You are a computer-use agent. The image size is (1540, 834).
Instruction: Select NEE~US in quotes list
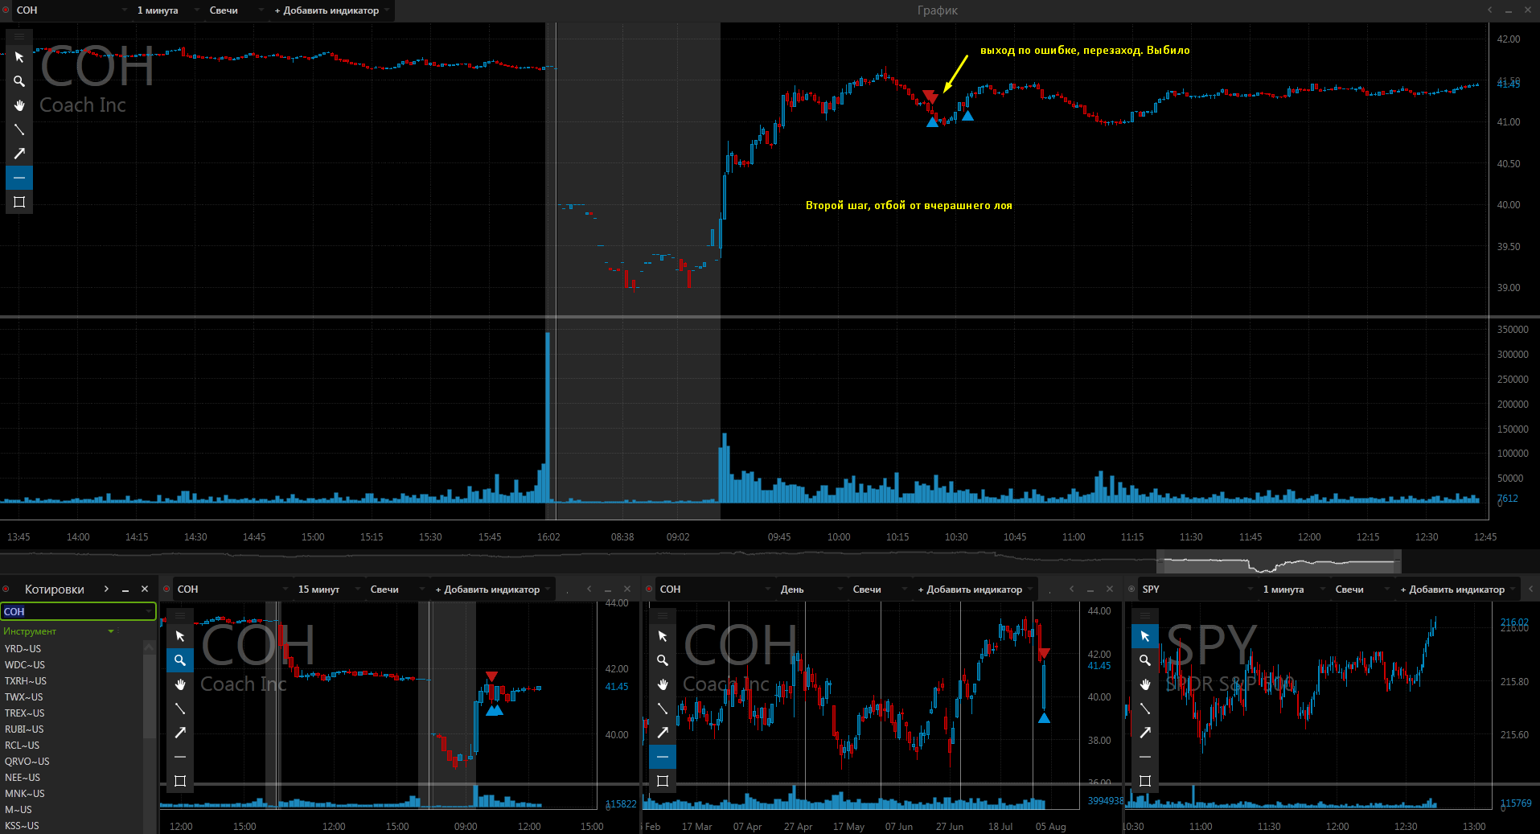click(x=23, y=778)
